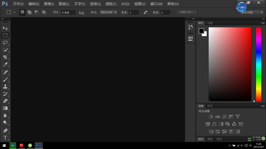The width and height of the screenshot is (266, 149).
Task: Choose Add to selection mode
Action: point(30,12)
